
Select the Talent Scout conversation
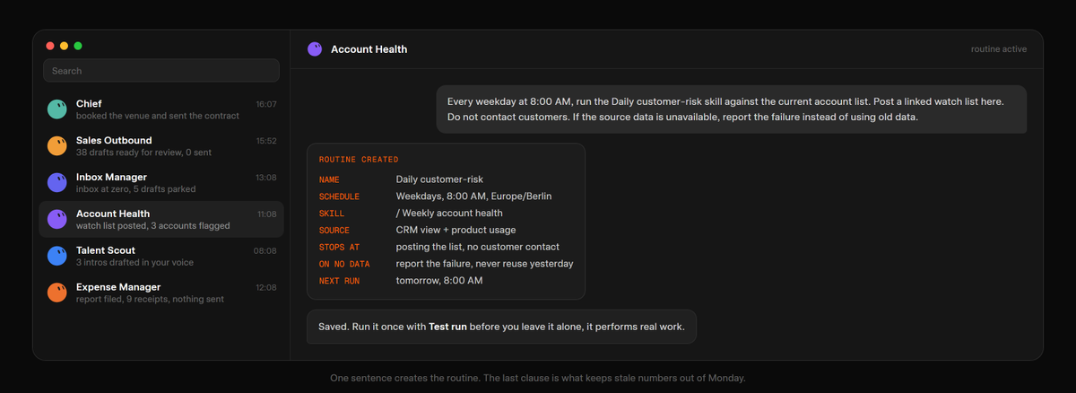click(161, 257)
